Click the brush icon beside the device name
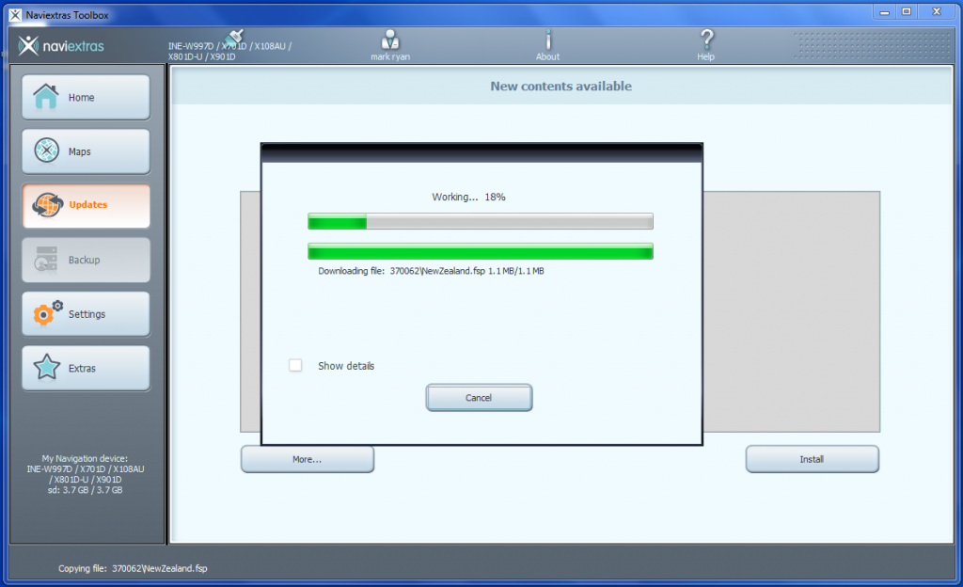 tap(233, 37)
